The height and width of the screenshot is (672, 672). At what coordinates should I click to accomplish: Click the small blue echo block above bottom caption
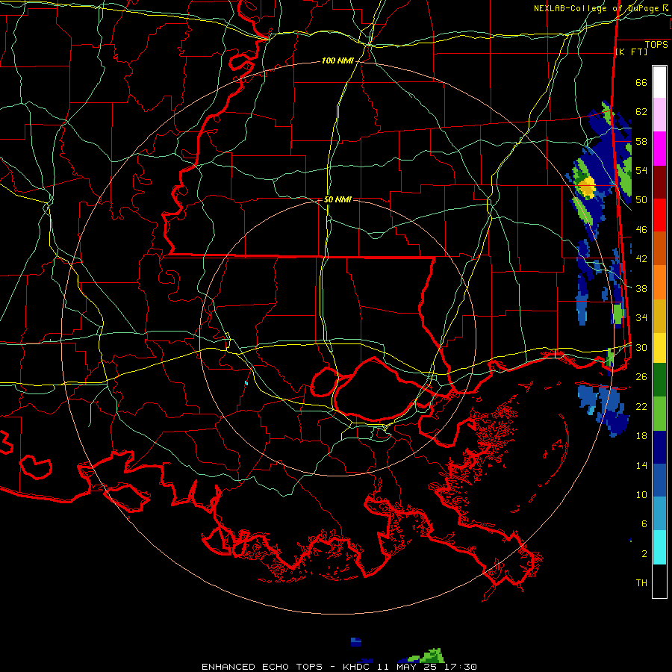[x=355, y=641]
